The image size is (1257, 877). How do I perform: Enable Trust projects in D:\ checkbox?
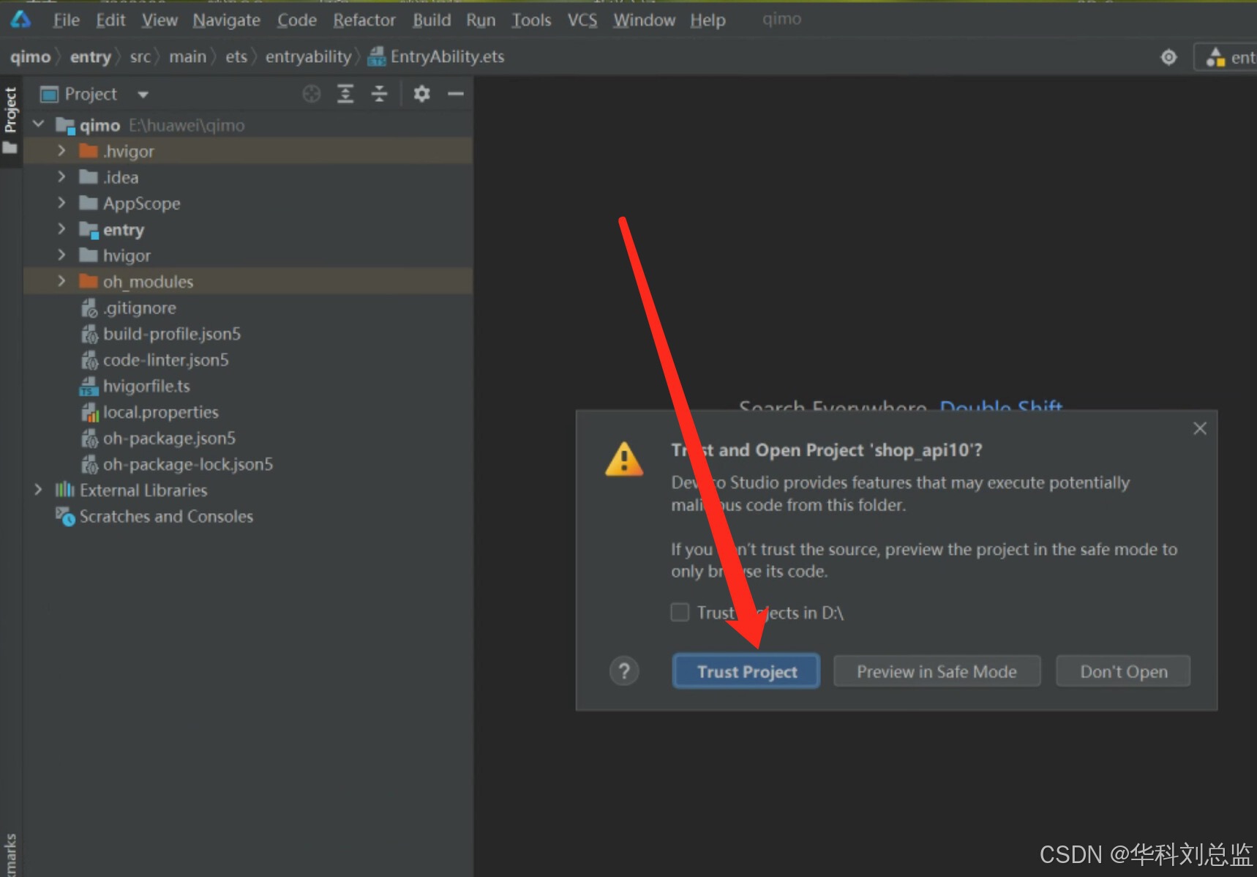click(680, 612)
